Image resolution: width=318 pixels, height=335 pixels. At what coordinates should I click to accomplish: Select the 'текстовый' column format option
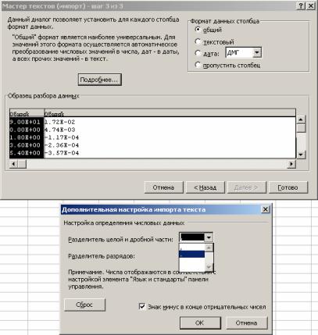198,41
